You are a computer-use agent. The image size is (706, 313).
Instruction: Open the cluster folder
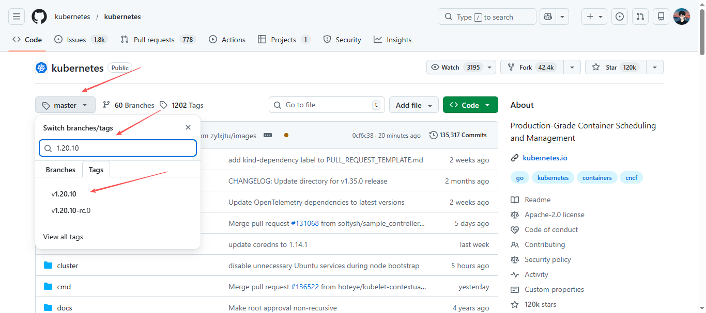click(x=67, y=266)
